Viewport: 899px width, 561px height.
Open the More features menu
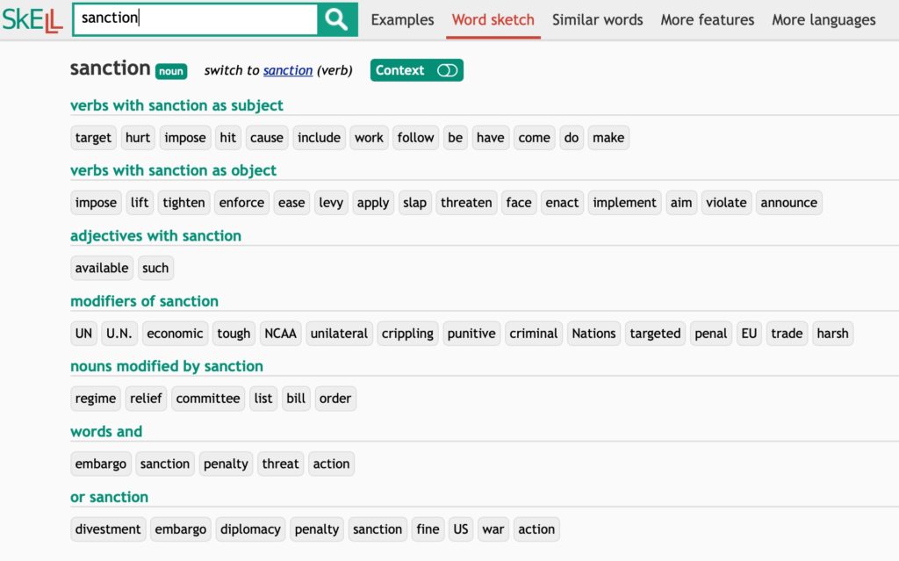707,19
